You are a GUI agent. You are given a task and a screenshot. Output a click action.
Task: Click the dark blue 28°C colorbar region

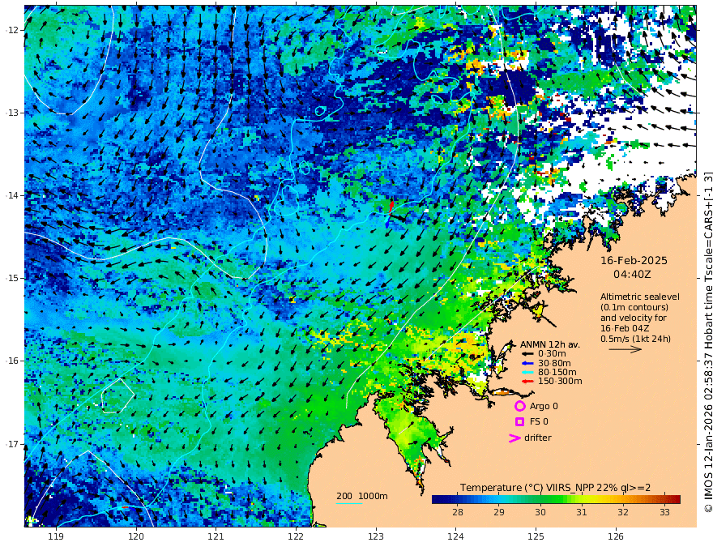(x=458, y=500)
